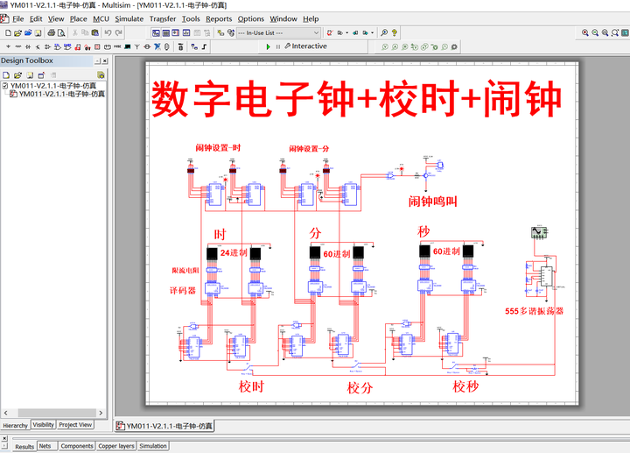Open the Simulate menu
Screen dimensions: 630x453
click(129, 19)
